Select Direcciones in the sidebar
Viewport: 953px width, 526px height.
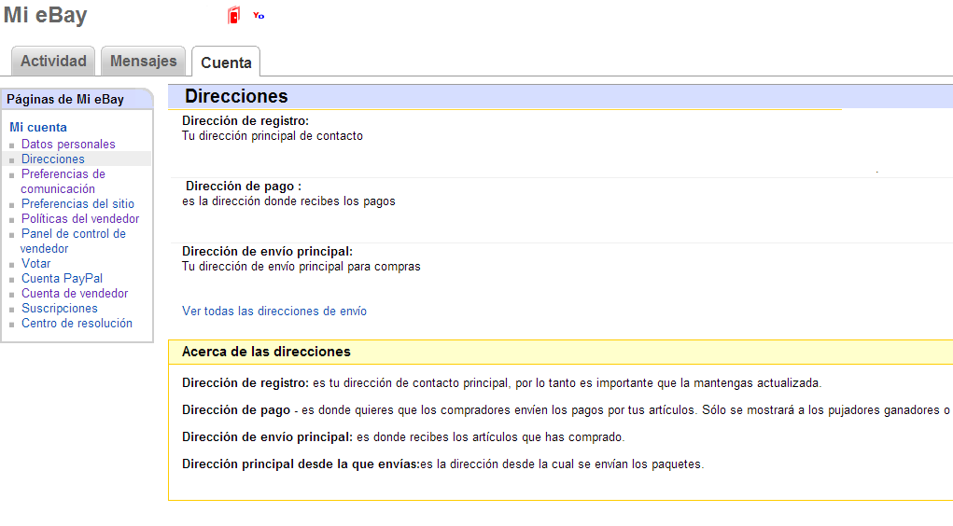[53, 159]
